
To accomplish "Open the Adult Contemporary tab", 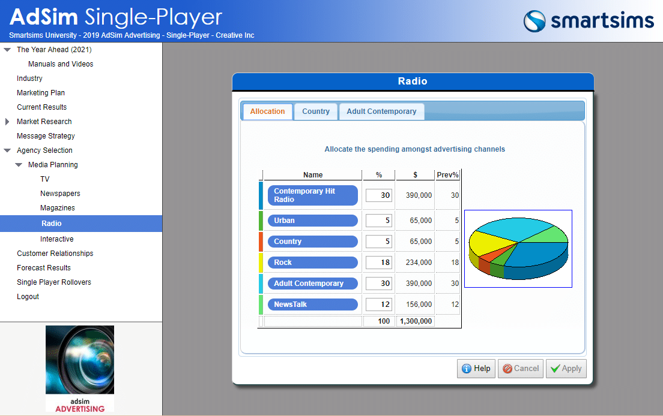I will tap(381, 111).
